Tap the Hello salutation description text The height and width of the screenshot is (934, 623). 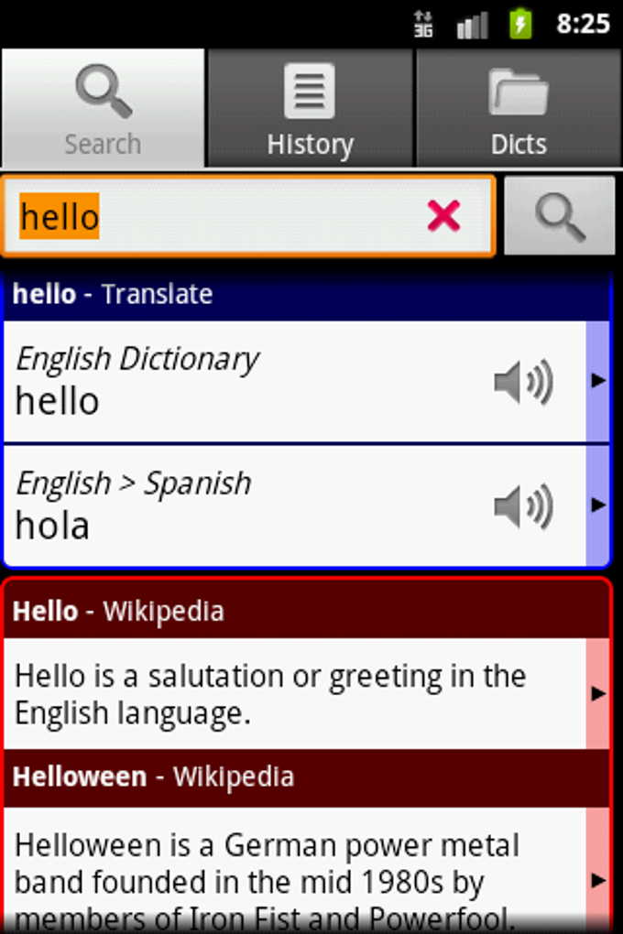(270, 694)
